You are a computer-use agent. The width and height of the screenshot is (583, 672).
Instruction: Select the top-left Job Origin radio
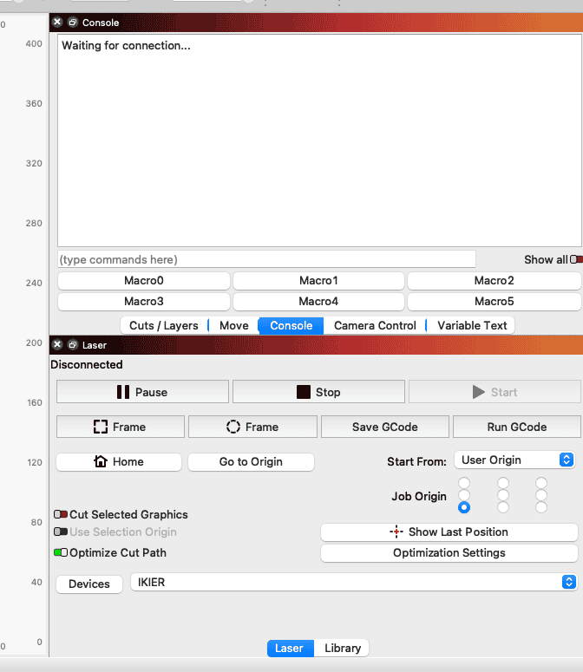point(464,483)
